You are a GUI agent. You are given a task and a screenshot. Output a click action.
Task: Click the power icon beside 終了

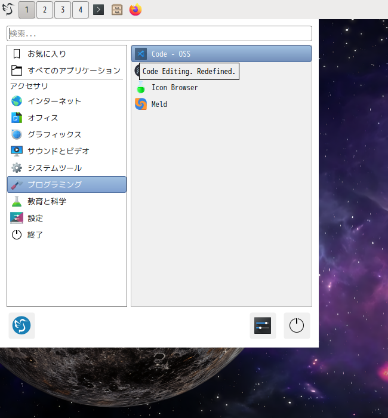click(17, 235)
